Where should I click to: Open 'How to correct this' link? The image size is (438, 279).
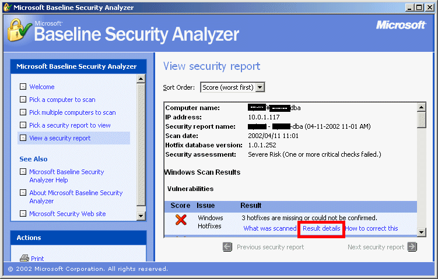[372, 228]
